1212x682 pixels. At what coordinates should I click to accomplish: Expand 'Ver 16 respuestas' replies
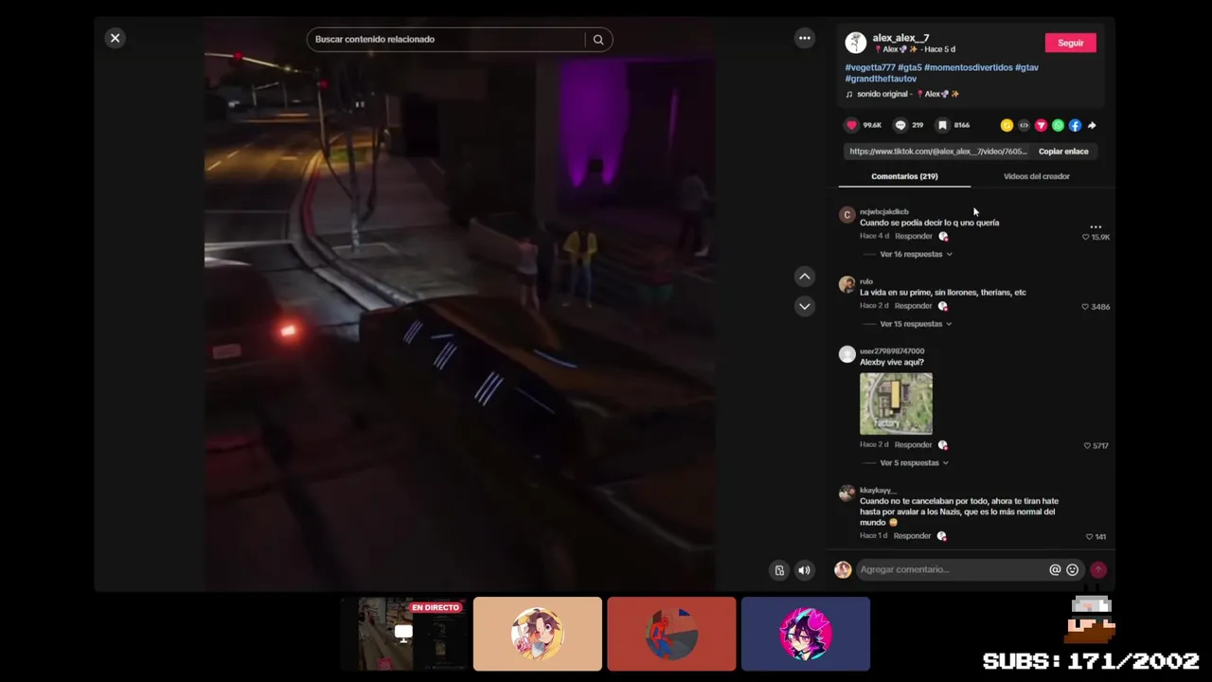916,254
